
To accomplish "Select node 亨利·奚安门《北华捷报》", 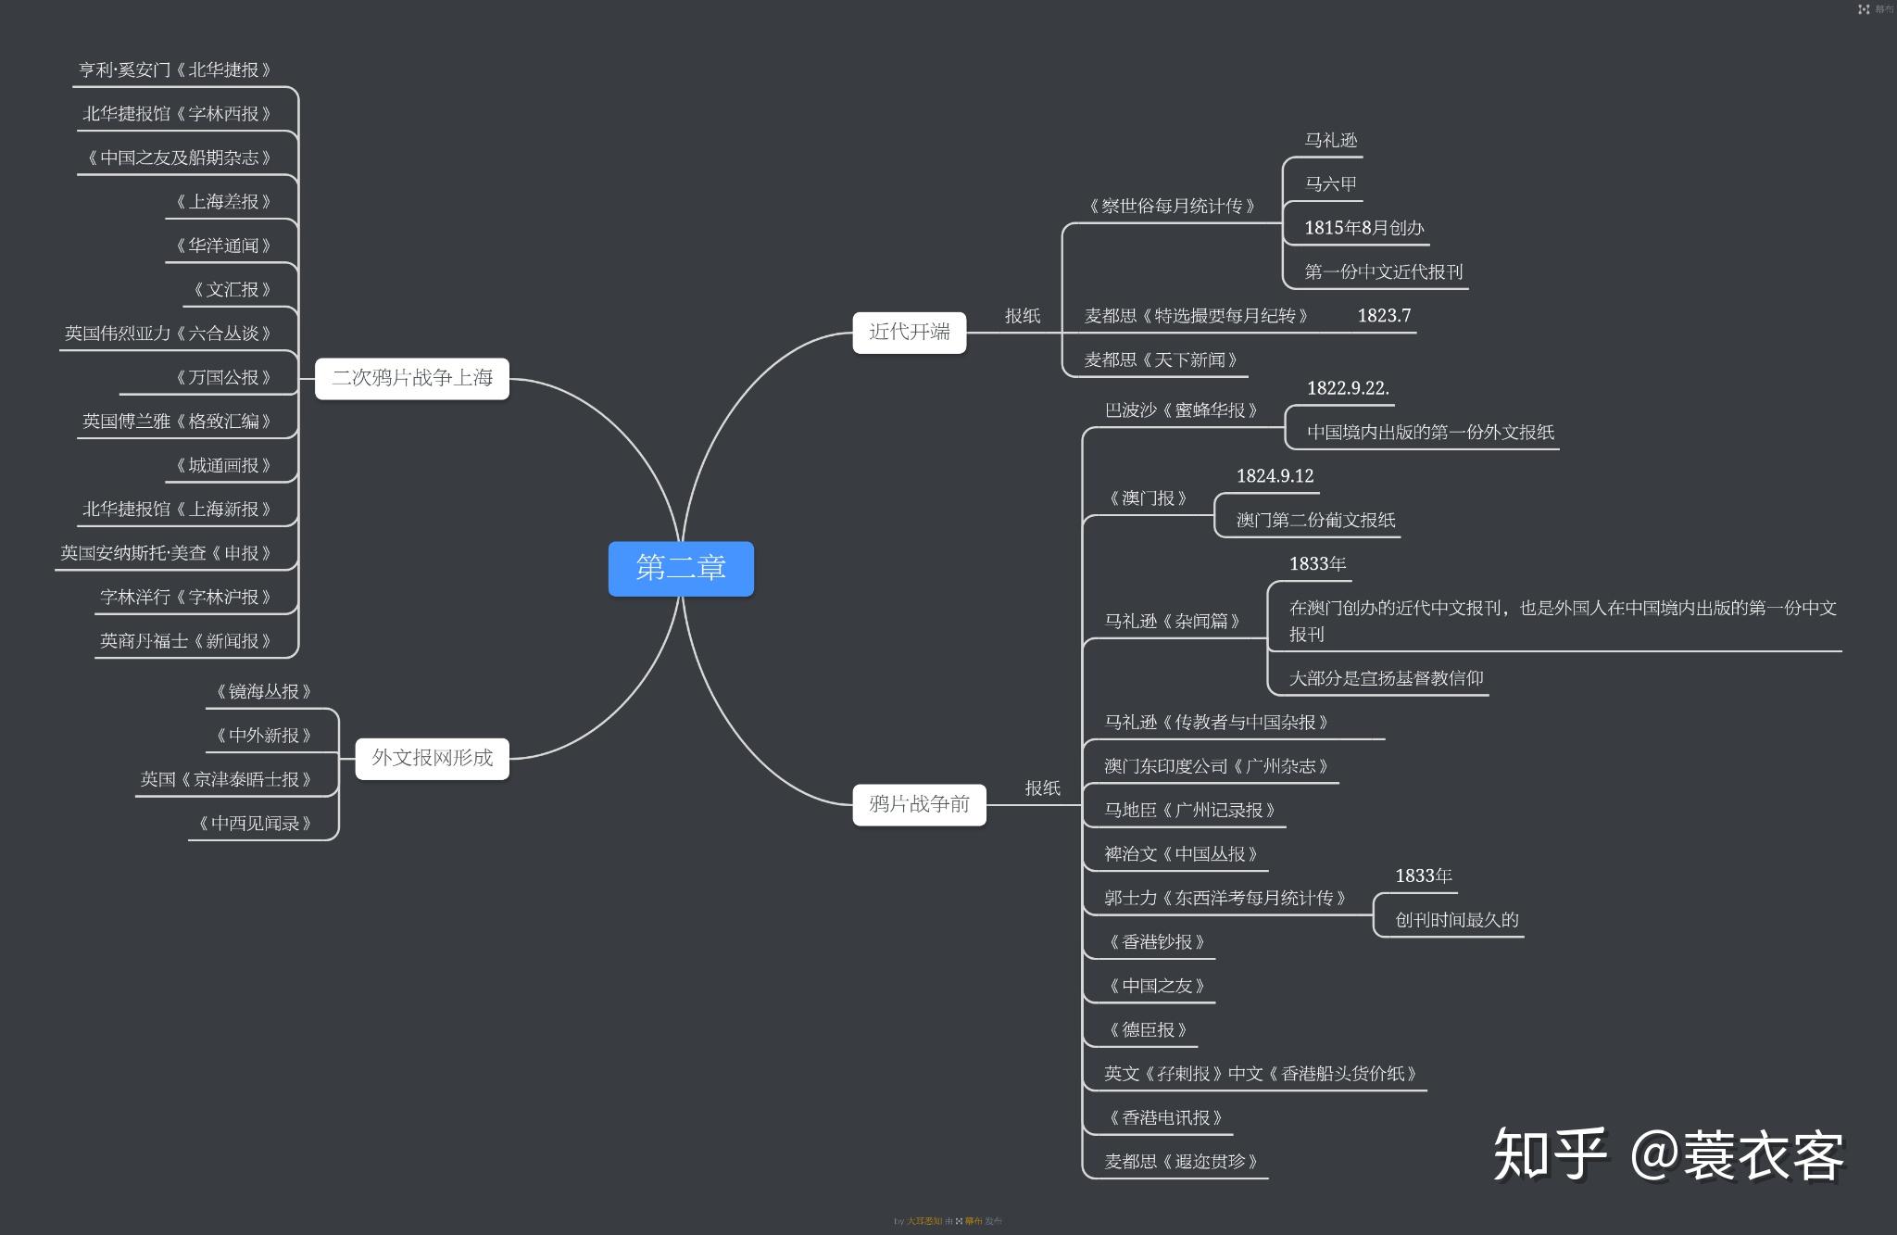I will pos(177,70).
